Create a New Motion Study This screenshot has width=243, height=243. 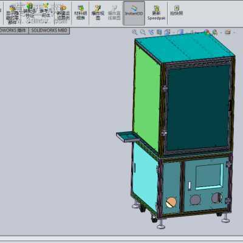point(63,13)
